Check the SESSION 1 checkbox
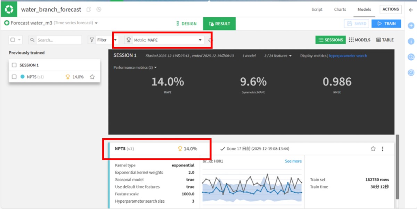417x209 pixels. tap(14, 65)
